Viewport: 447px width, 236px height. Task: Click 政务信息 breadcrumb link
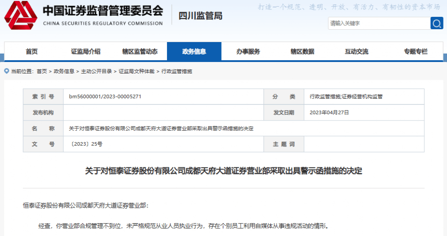coord(64,71)
